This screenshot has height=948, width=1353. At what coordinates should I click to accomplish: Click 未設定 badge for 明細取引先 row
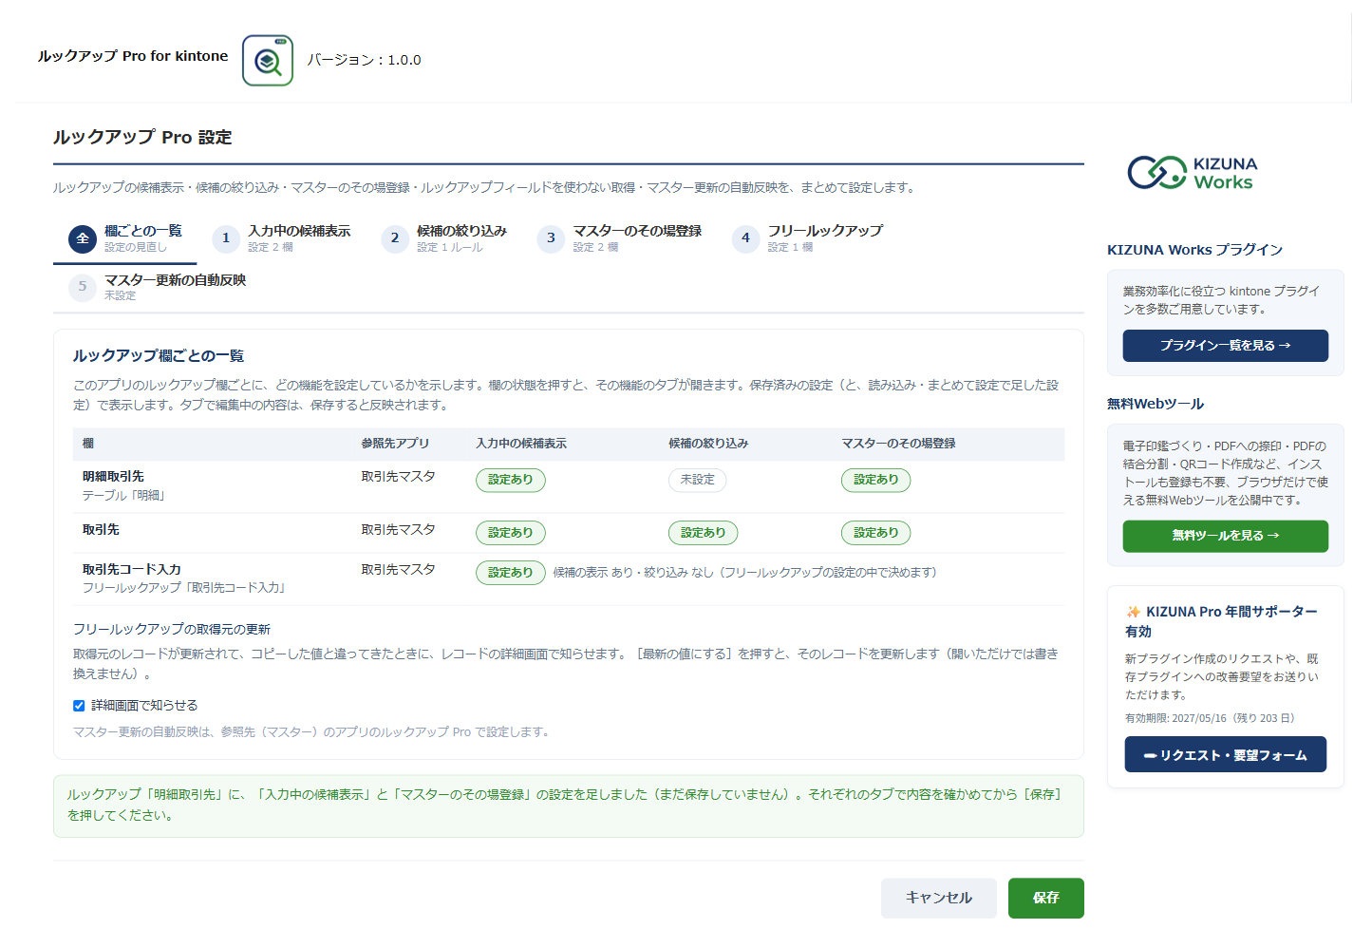point(698,480)
